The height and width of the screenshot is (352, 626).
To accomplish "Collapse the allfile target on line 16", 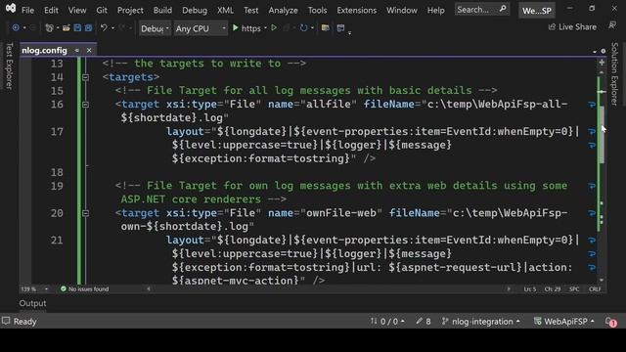I will [85, 105].
